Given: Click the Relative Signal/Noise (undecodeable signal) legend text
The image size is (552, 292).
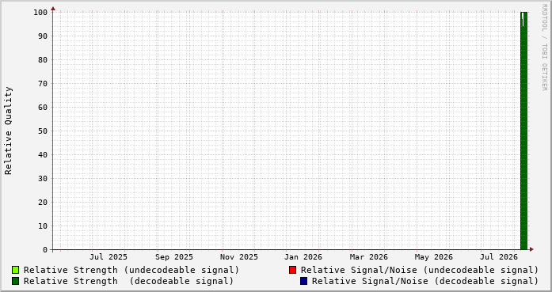Looking at the screenshot, I should pos(420,270).
